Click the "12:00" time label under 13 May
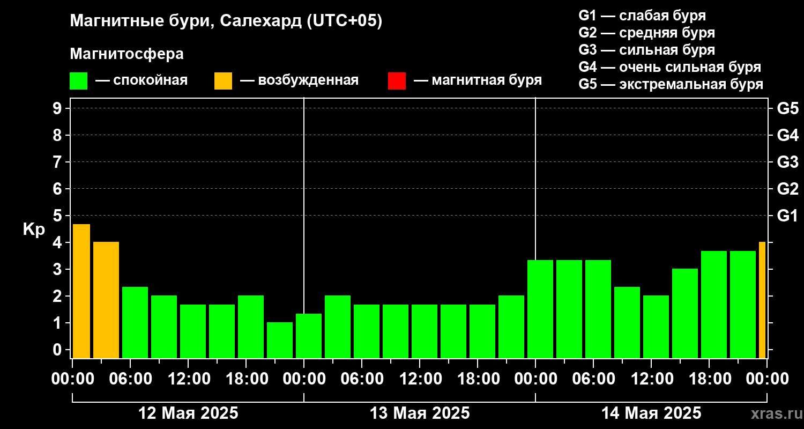The width and height of the screenshot is (804, 429). [420, 379]
